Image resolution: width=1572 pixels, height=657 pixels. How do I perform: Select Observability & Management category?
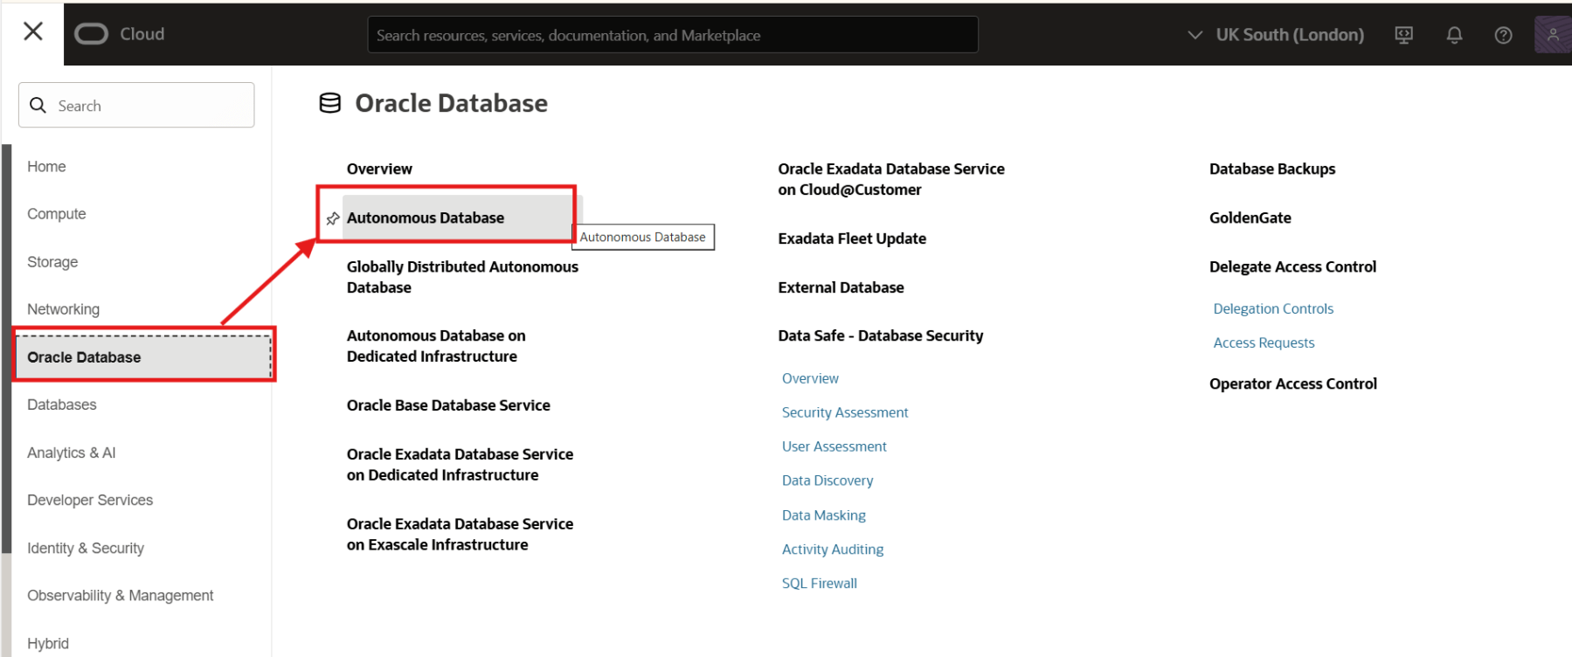[x=121, y=595]
